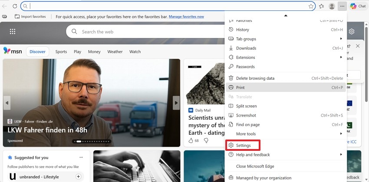Click thumbs up on Daily Mail story
The image size is (369, 182).
[191, 140]
